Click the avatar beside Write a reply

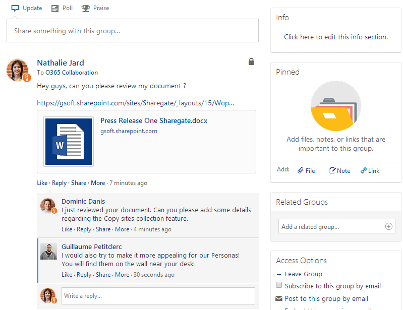point(48,295)
